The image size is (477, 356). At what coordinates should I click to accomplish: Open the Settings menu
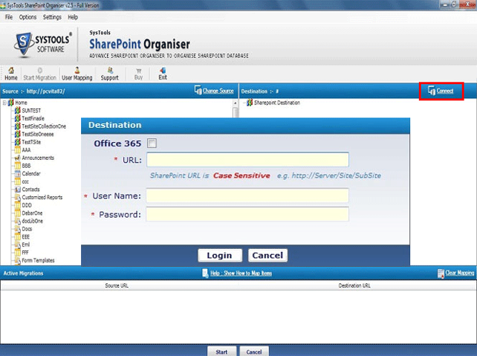[52, 17]
